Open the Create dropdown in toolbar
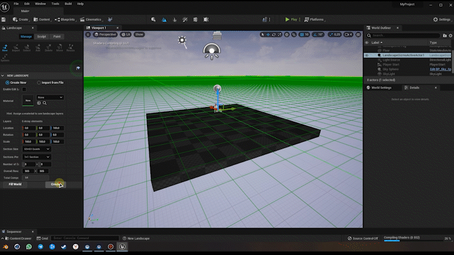 pos(20,19)
